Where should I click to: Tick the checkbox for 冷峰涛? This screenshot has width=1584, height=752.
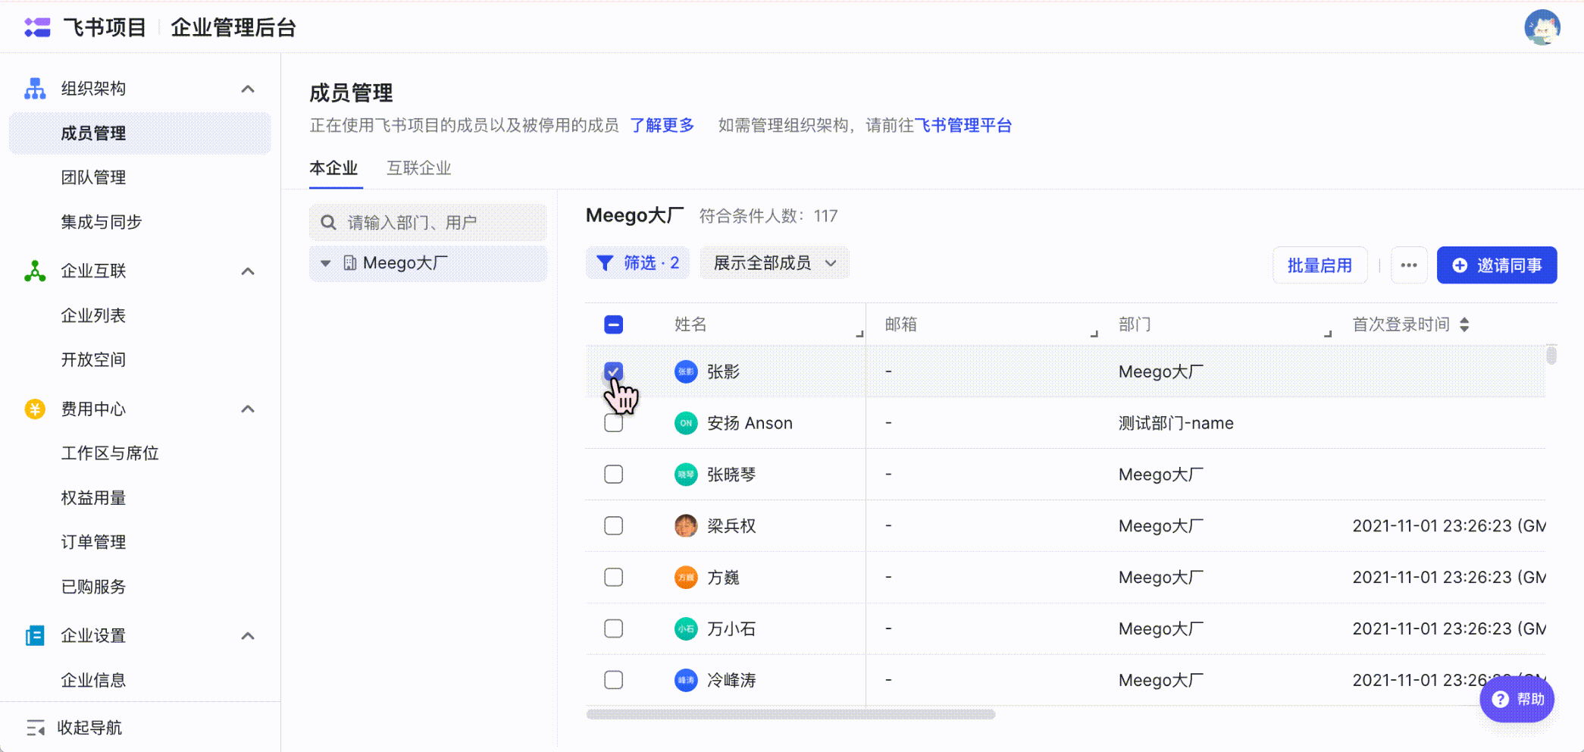click(614, 680)
